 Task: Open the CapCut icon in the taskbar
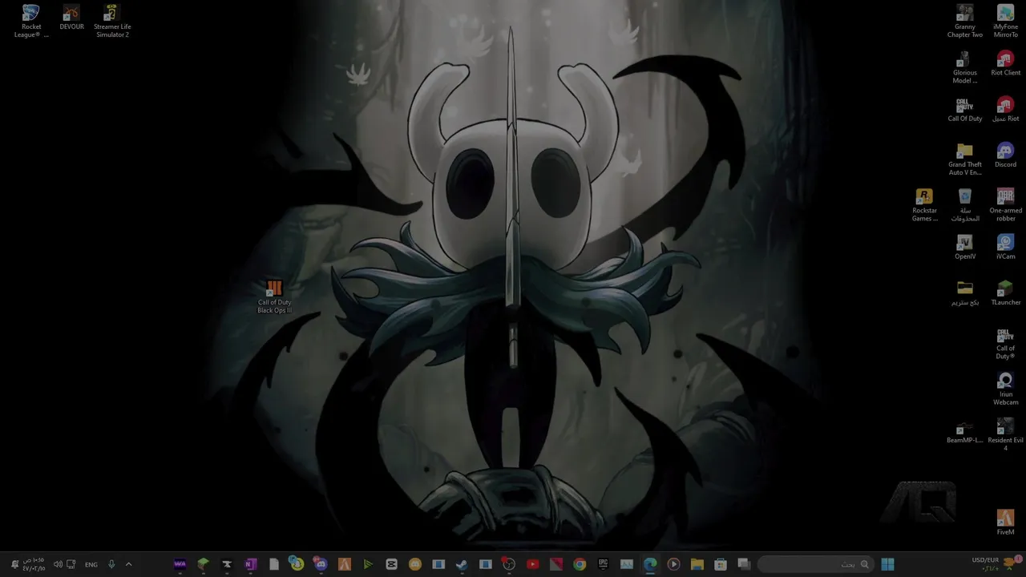[391, 564]
